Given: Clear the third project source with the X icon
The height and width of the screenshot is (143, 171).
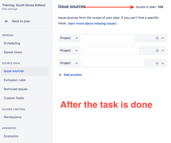Looking at the screenshot, I should point(157,63).
